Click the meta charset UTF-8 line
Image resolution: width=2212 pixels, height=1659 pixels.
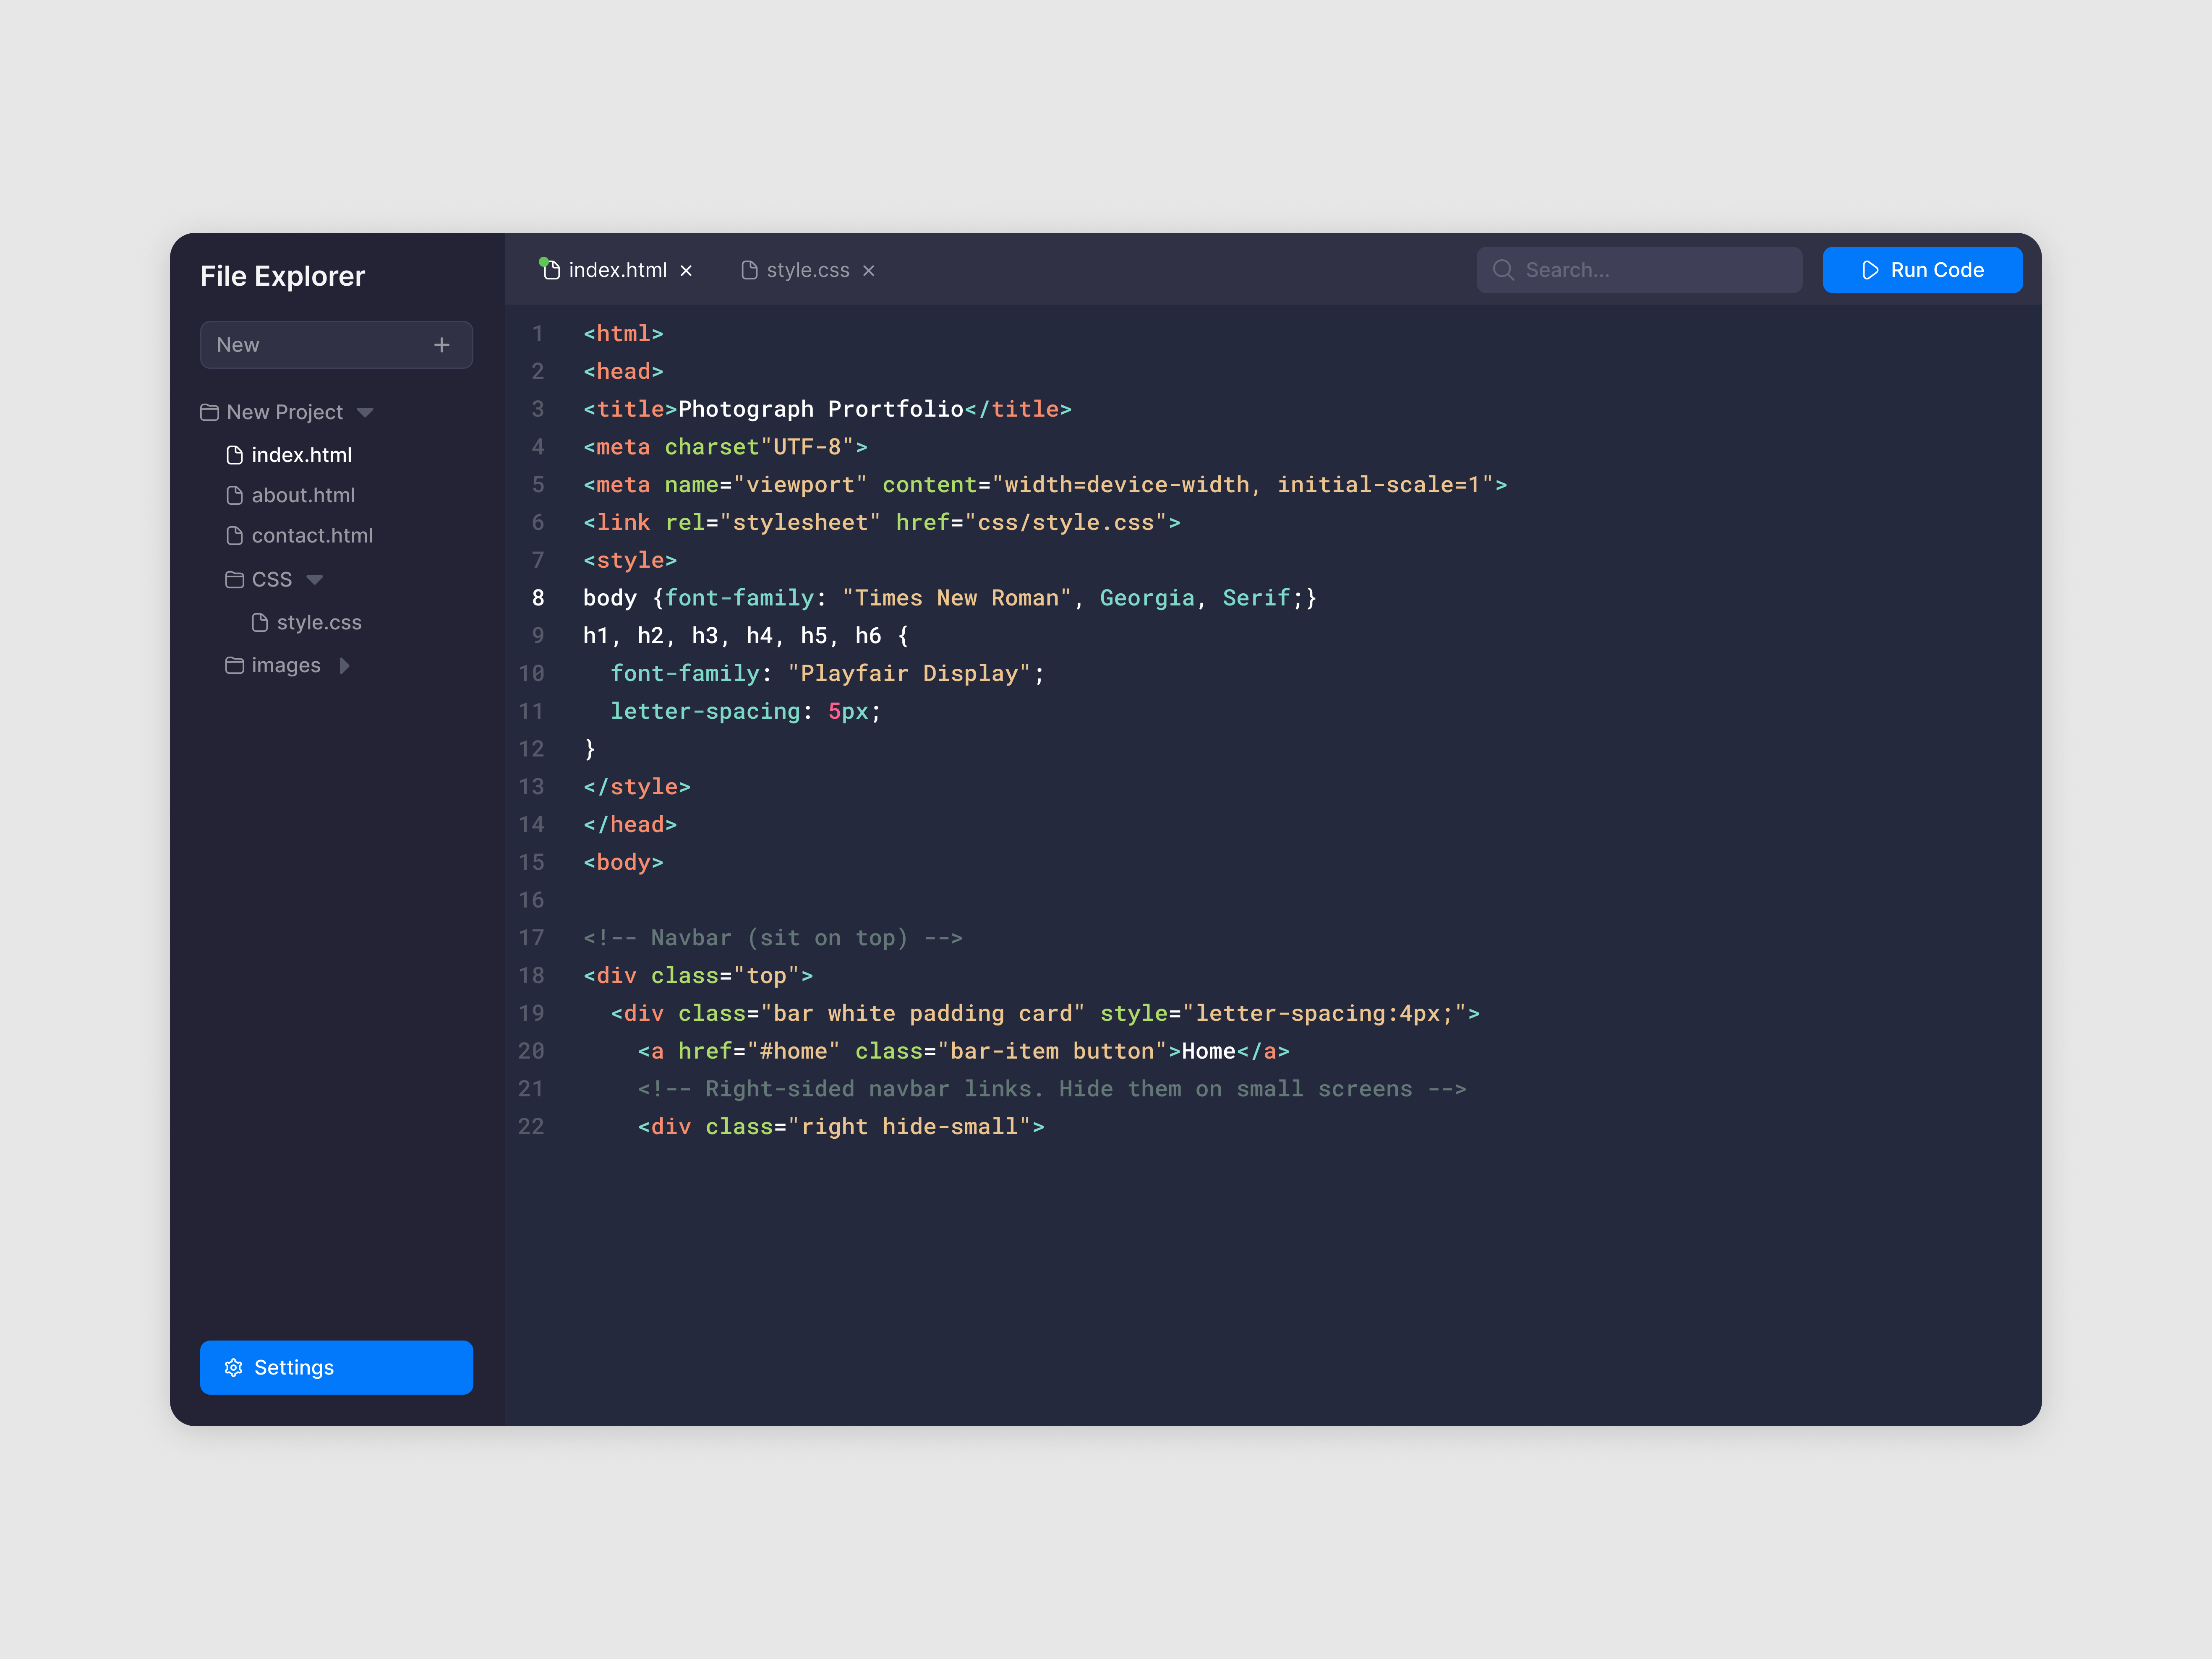tap(725, 447)
